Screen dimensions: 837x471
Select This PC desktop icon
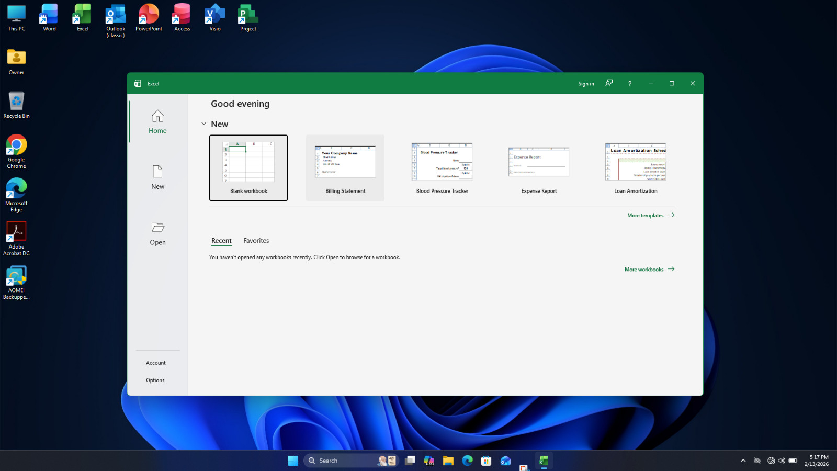coord(16,18)
